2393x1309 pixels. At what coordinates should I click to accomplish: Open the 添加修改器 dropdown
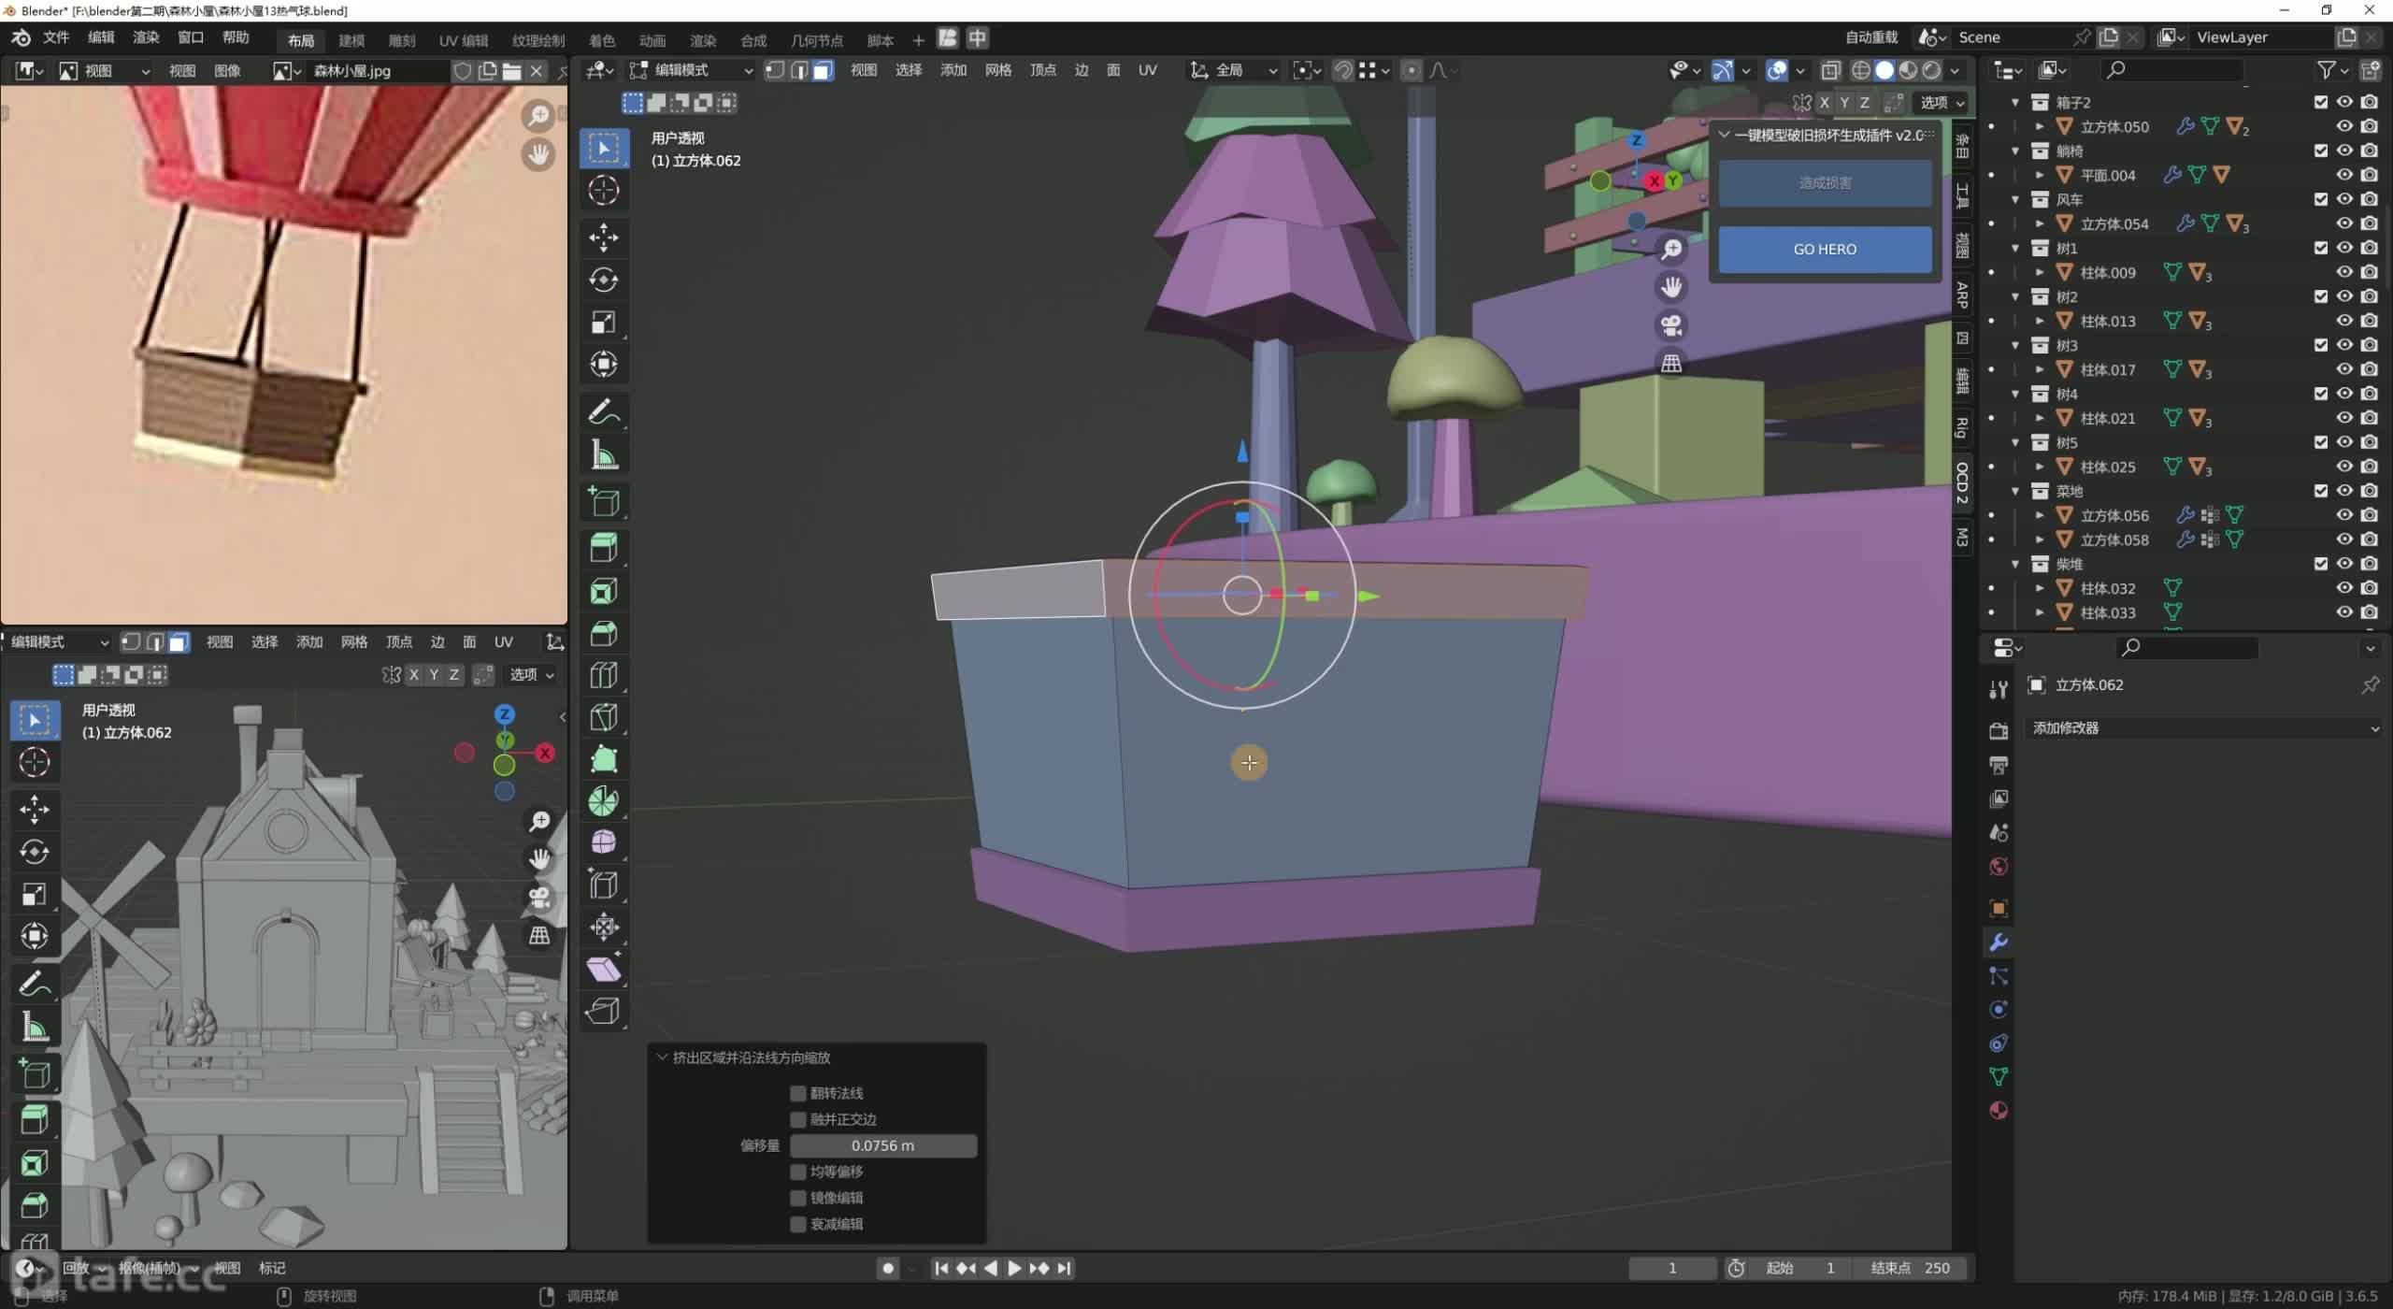click(2205, 728)
